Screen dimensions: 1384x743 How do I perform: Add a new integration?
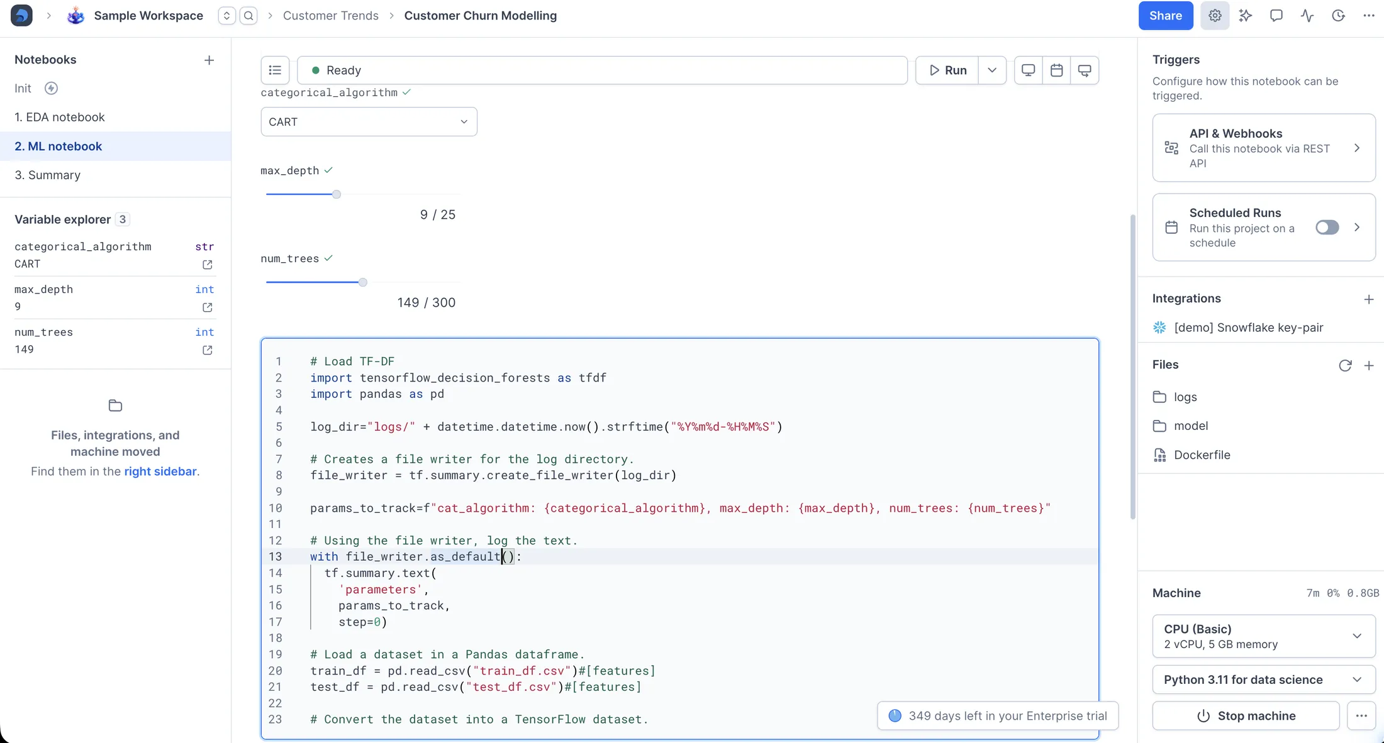click(1369, 299)
